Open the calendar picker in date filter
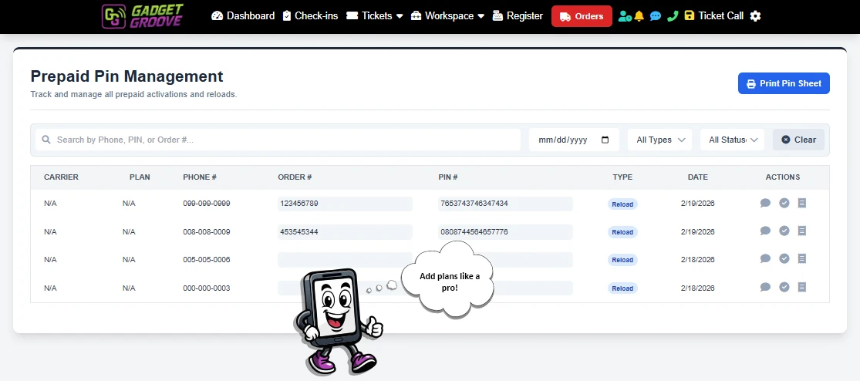The image size is (860, 381). 605,140
